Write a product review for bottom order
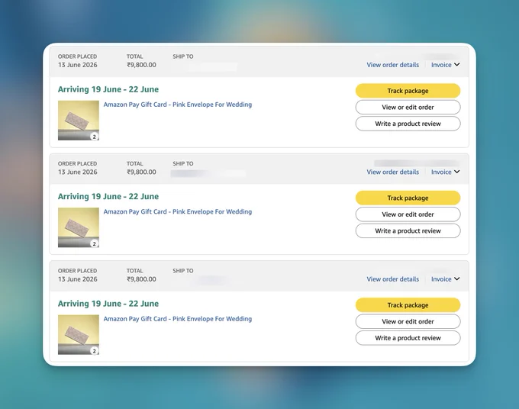 click(x=408, y=338)
